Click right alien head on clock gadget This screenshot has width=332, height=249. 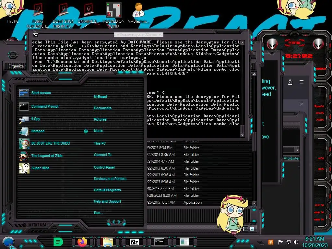[x=318, y=44]
